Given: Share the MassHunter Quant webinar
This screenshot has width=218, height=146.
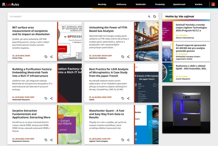Looking at the screenshot, I should coord(128,140).
